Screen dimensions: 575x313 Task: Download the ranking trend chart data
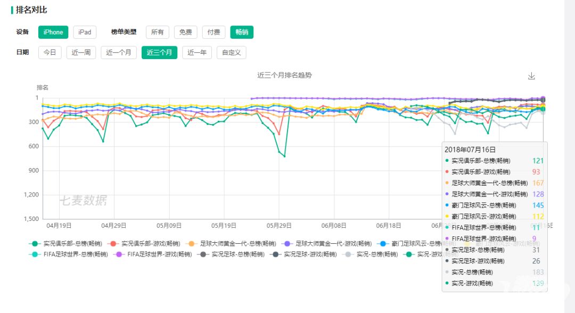click(x=531, y=76)
